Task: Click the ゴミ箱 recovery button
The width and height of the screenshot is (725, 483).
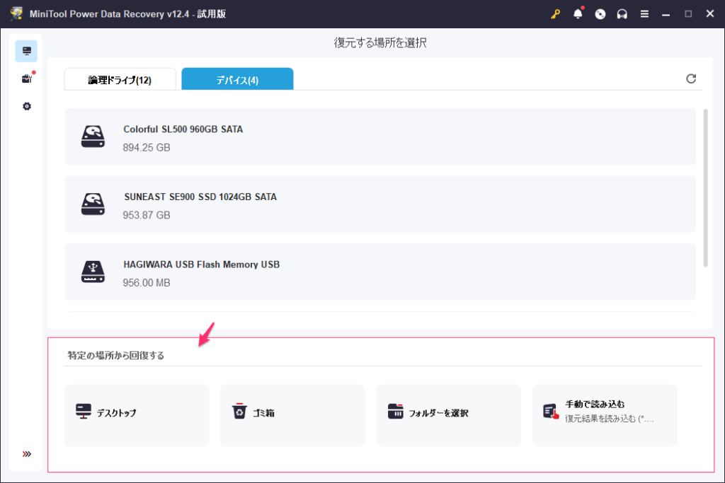Action: [x=292, y=415]
